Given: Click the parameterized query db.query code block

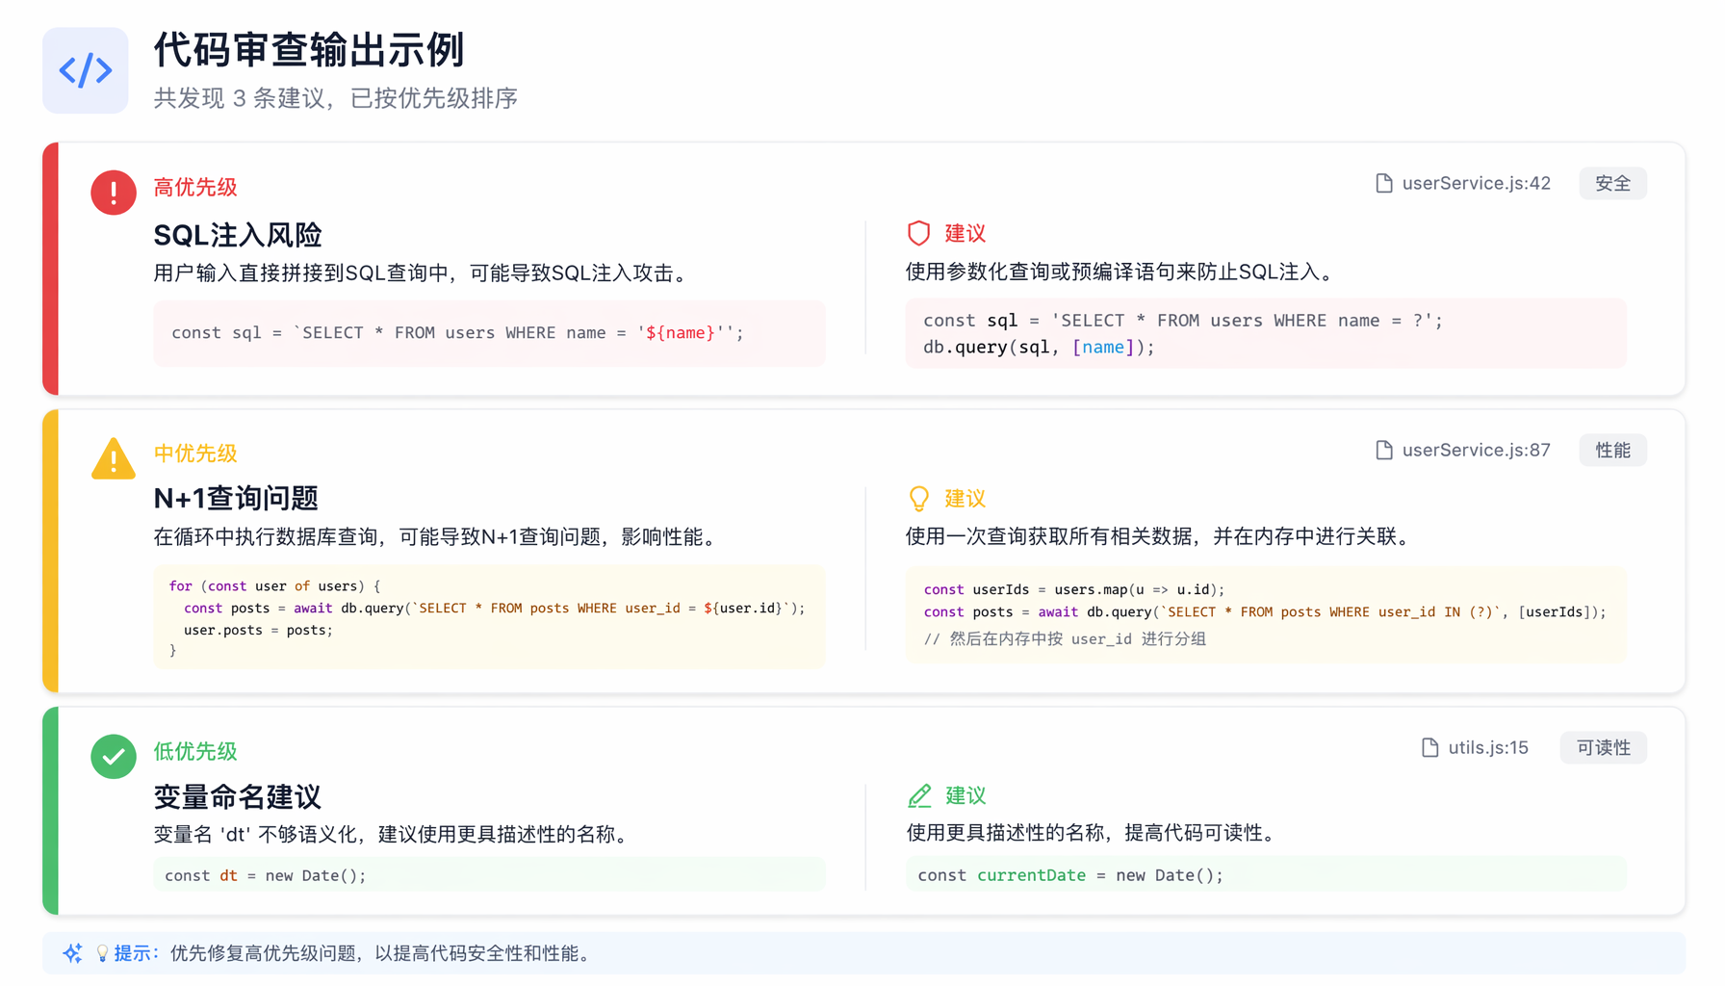Looking at the screenshot, I should (1265, 333).
